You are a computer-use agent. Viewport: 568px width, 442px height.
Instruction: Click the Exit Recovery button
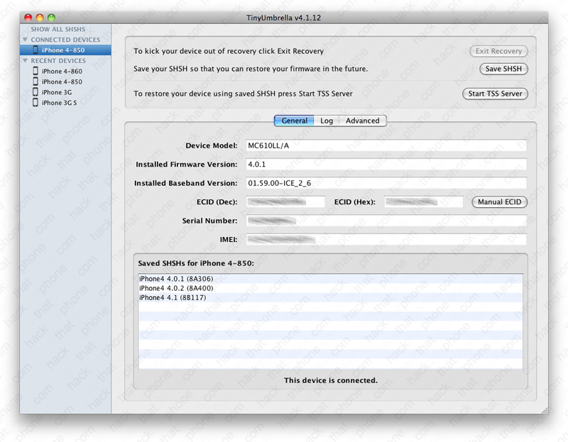pos(498,51)
